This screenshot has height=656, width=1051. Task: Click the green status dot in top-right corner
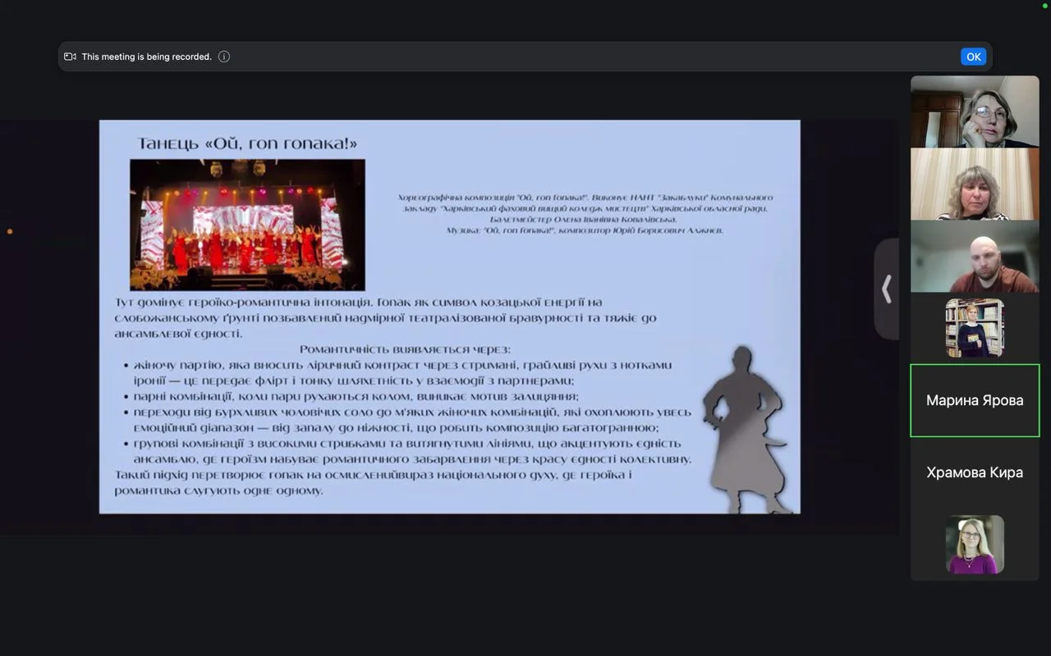point(1045,5)
